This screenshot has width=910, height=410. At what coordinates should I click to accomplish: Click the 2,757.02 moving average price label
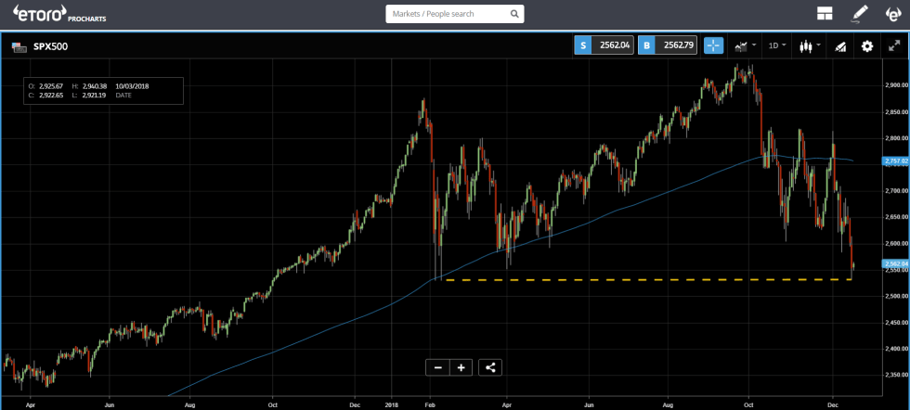tap(892, 160)
